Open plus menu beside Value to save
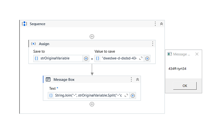The image size is (211, 128). [147, 58]
